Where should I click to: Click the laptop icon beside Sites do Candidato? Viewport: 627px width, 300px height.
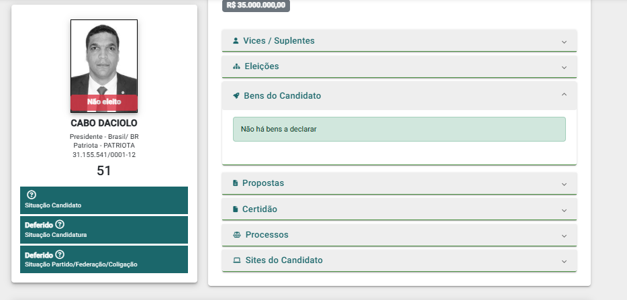click(x=237, y=260)
